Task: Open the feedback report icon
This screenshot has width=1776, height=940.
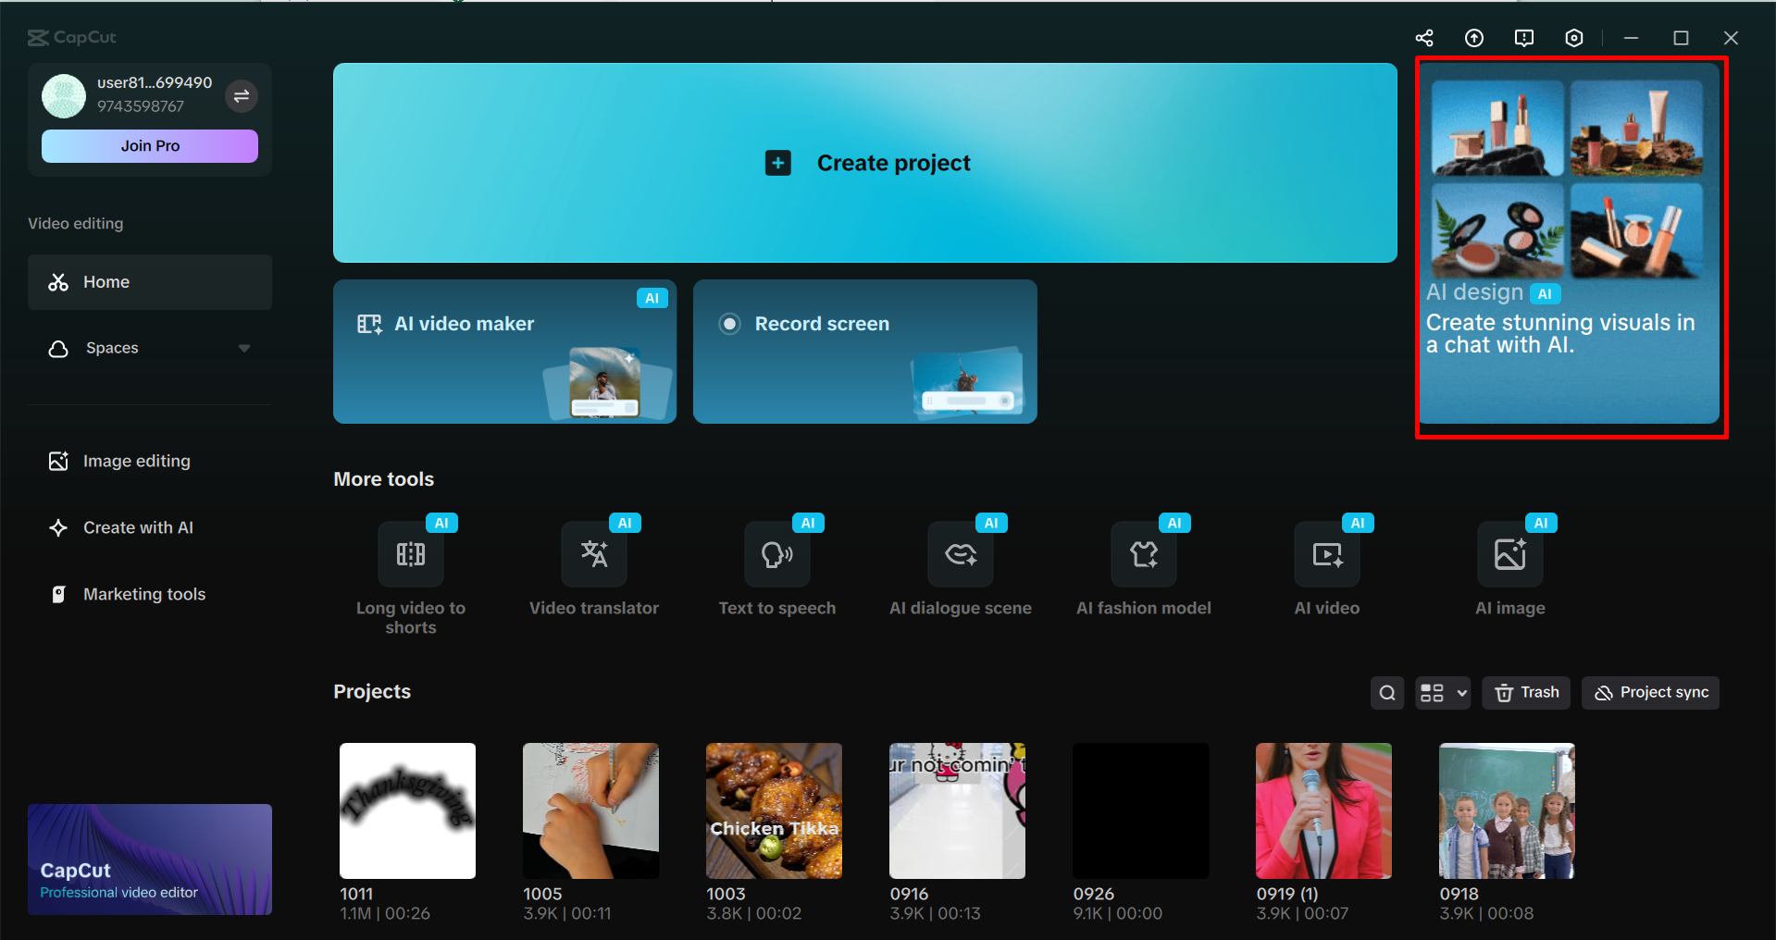Action: 1523,38
